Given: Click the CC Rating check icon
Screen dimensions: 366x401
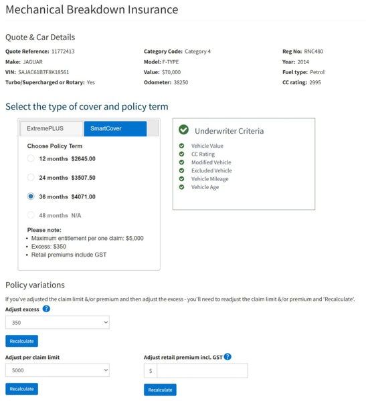Looking at the screenshot, I should (181, 154).
